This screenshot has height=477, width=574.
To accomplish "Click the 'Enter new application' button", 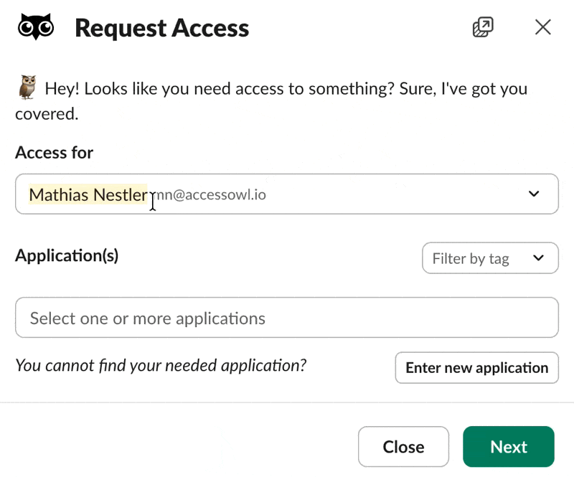I will [476, 367].
